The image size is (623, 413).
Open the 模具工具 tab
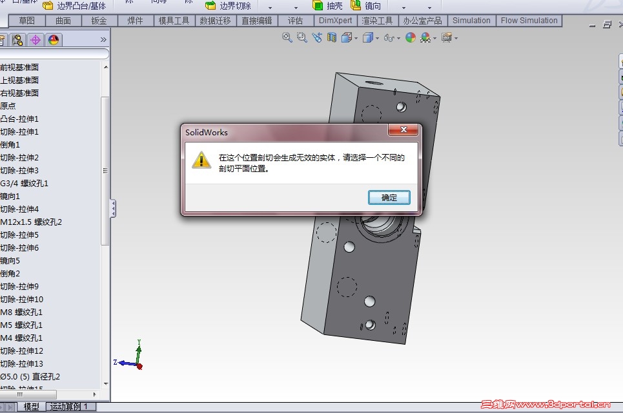click(x=174, y=21)
